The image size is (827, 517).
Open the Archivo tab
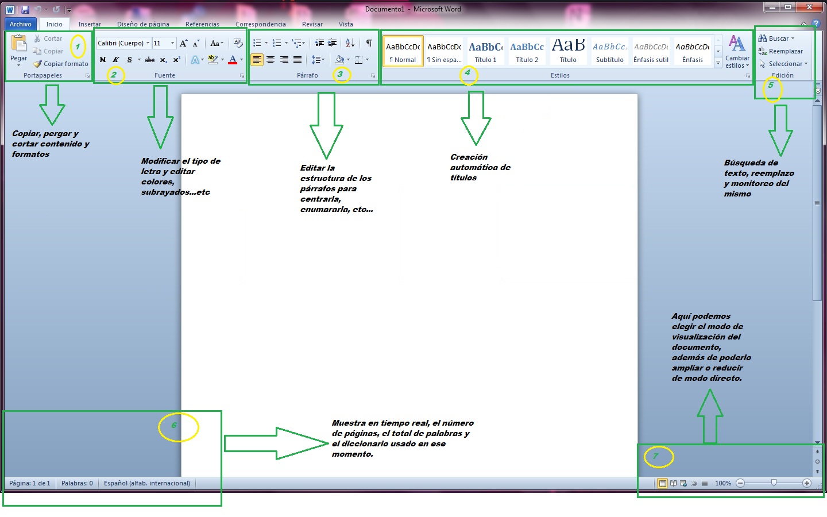(x=21, y=24)
